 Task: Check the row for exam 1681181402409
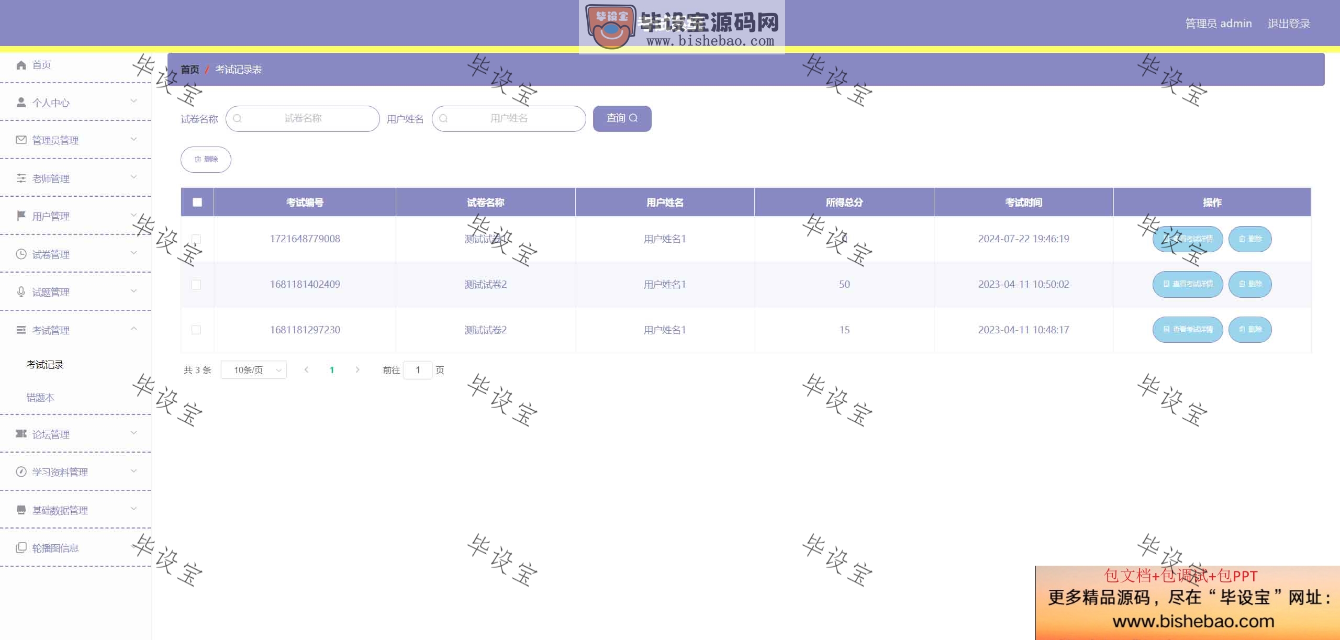click(196, 285)
